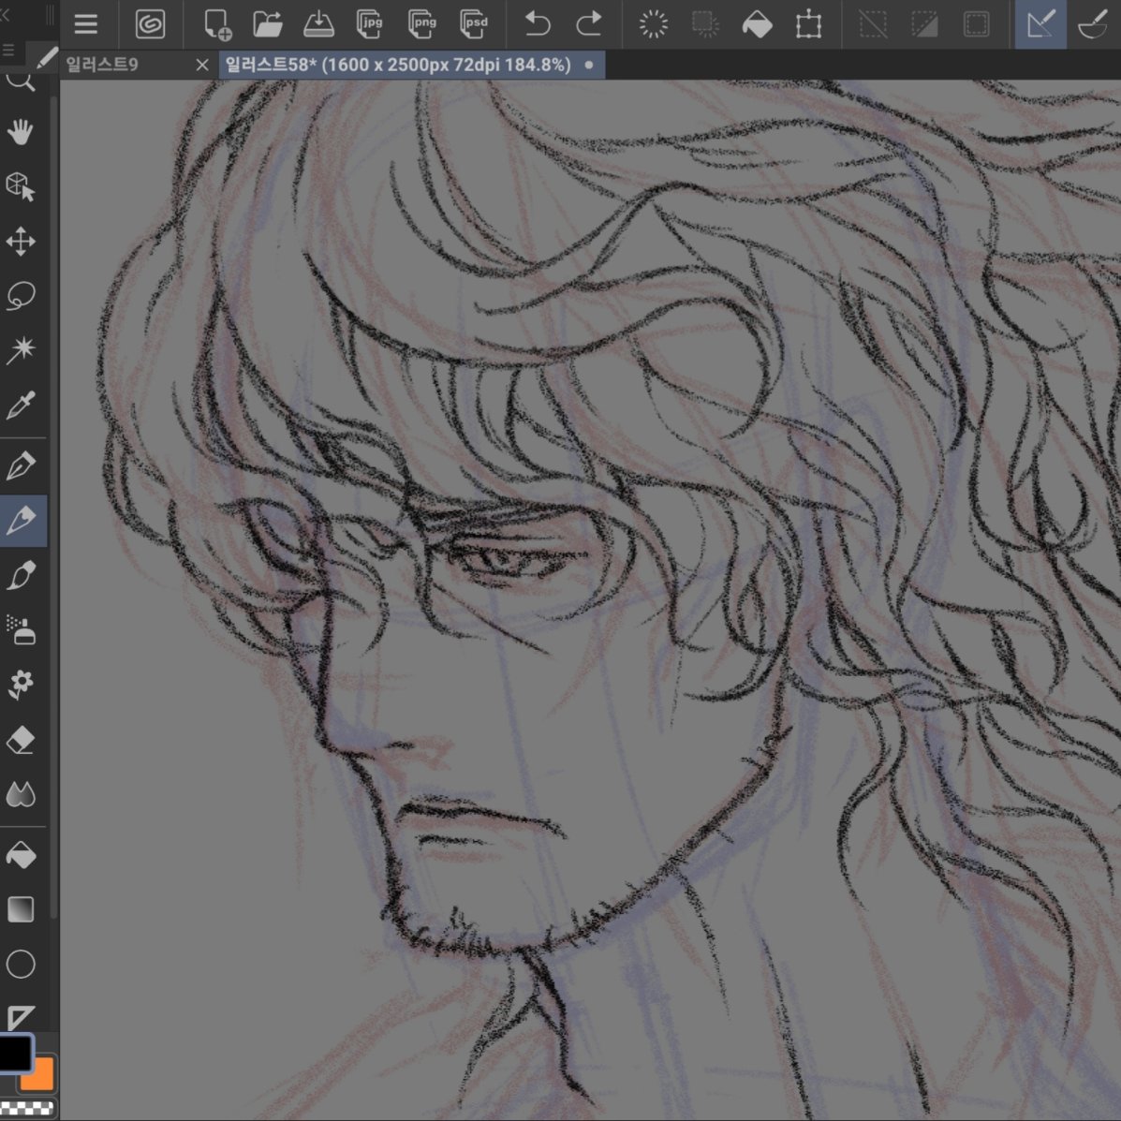Select the Hand move-view tool
Viewport: 1121px width, 1121px height.
pos(21,133)
